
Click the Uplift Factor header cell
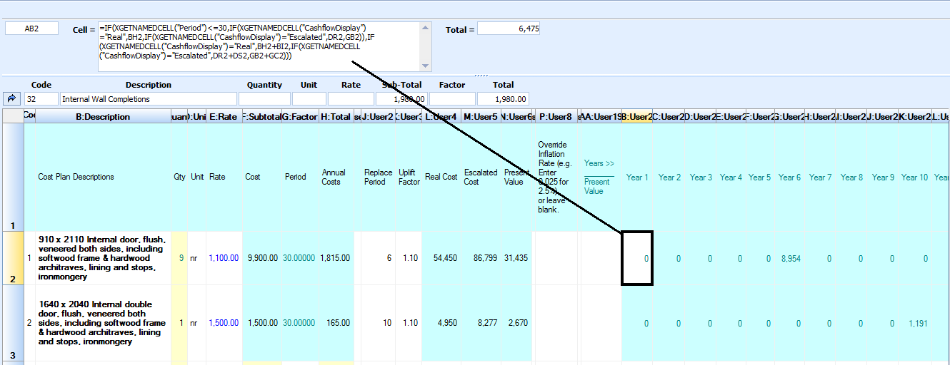coord(409,177)
